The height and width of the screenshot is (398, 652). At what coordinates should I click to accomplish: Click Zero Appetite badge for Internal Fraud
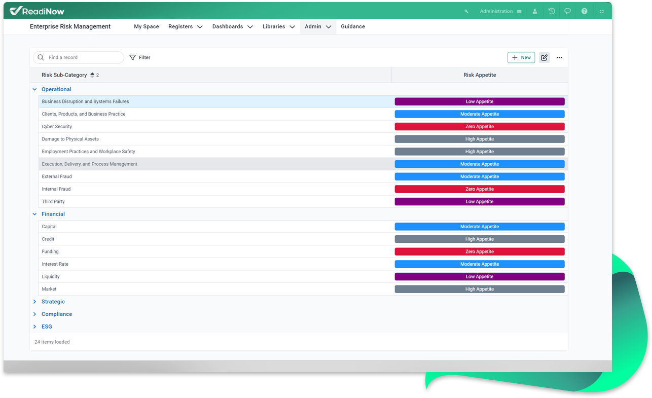[480, 189]
